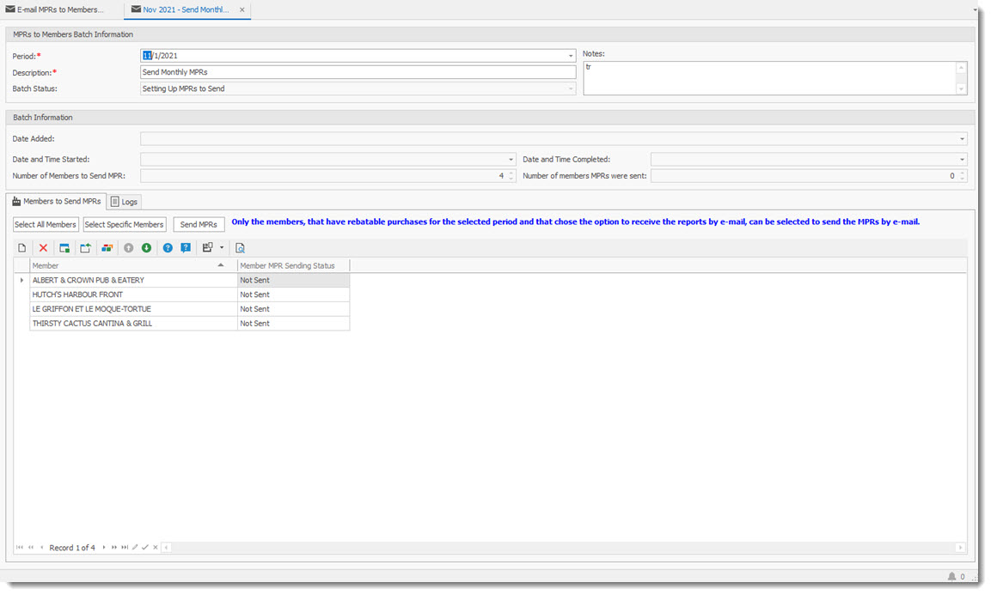Image resolution: width=991 pixels, height=595 pixels.
Task: Click the print preview magnifier icon
Action: tap(241, 248)
